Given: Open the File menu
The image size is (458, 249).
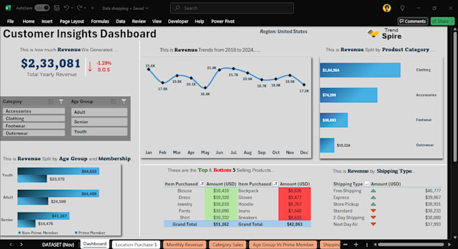Looking at the screenshot, I should pos(11,22).
